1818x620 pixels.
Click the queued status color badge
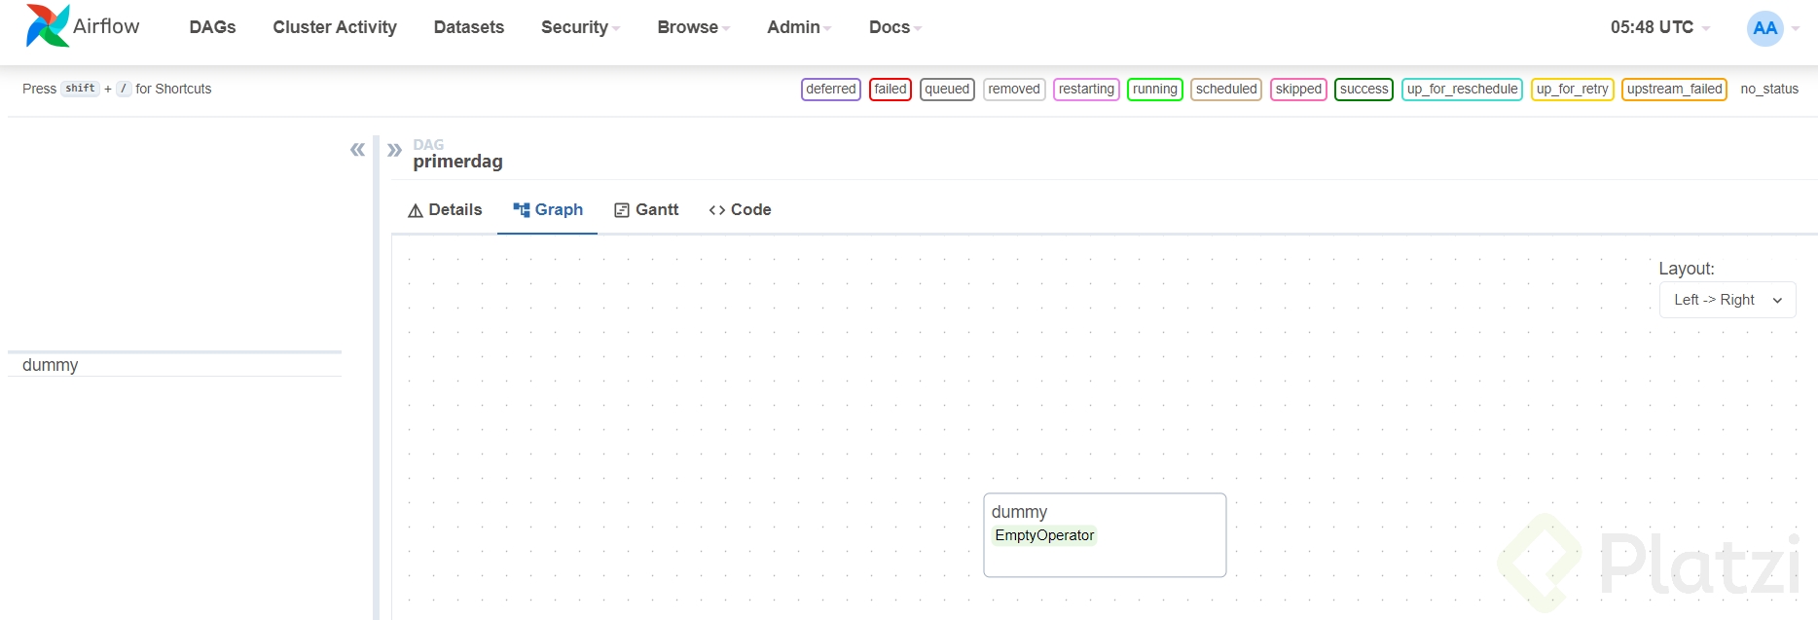click(x=947, y=90)
